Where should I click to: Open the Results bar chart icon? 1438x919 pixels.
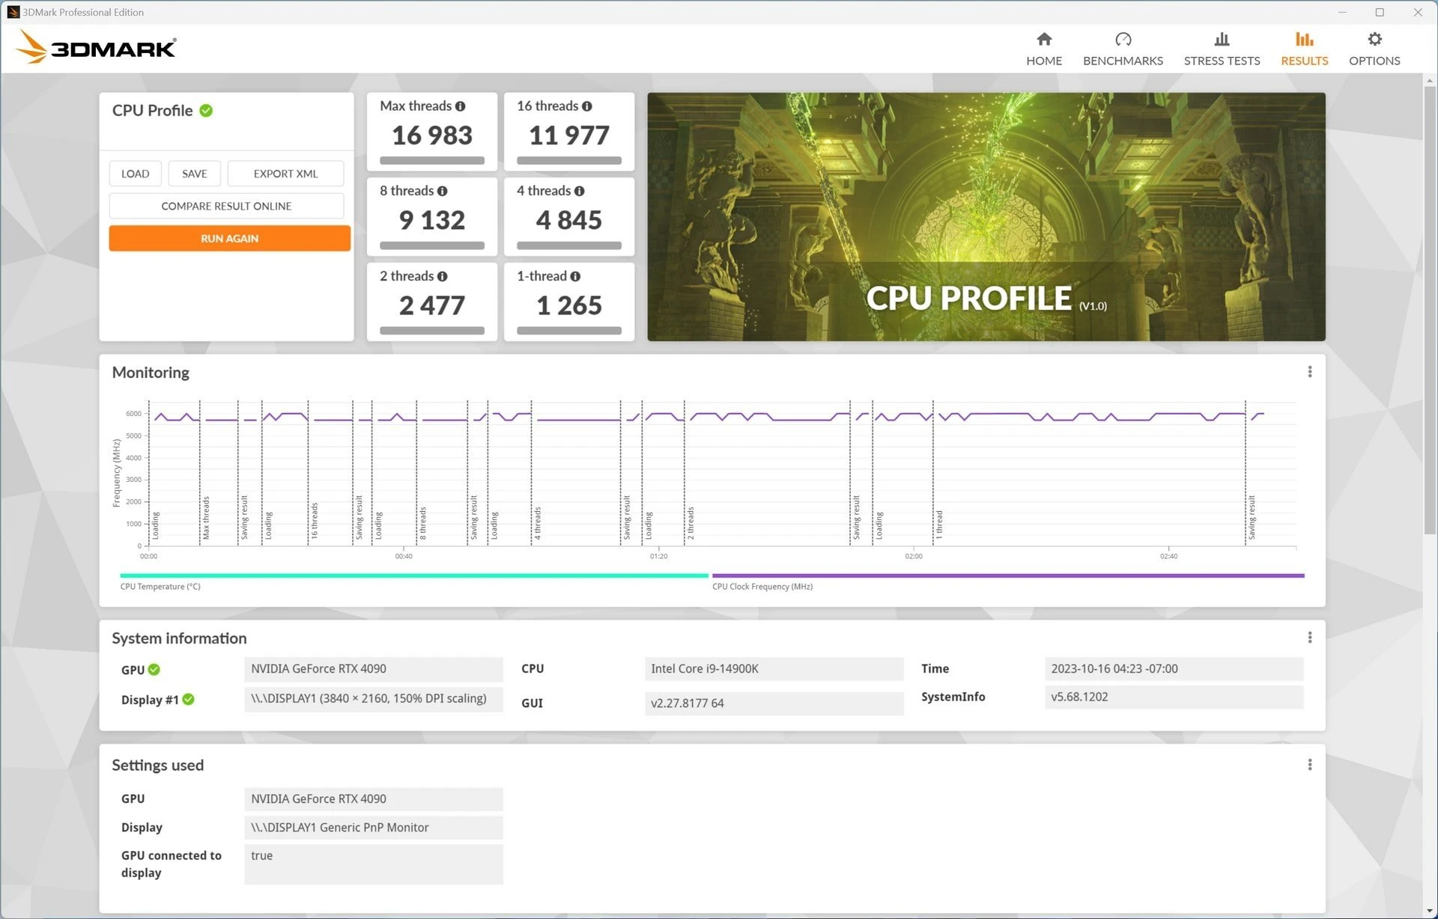tap(1304, 39)
